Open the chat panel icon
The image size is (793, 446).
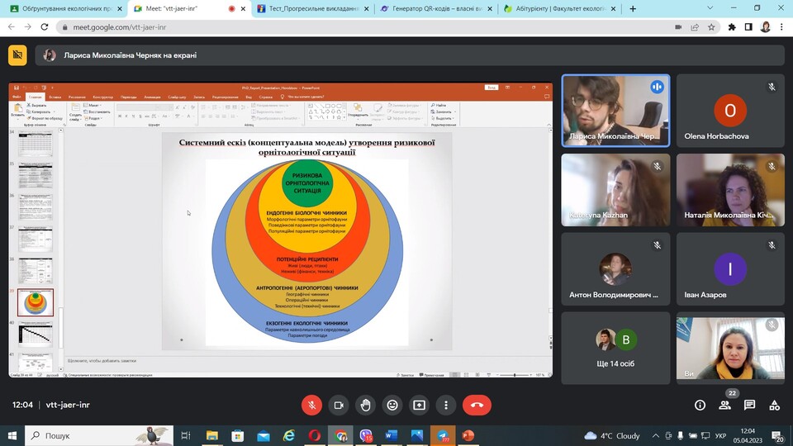click(x=749, y=405)
